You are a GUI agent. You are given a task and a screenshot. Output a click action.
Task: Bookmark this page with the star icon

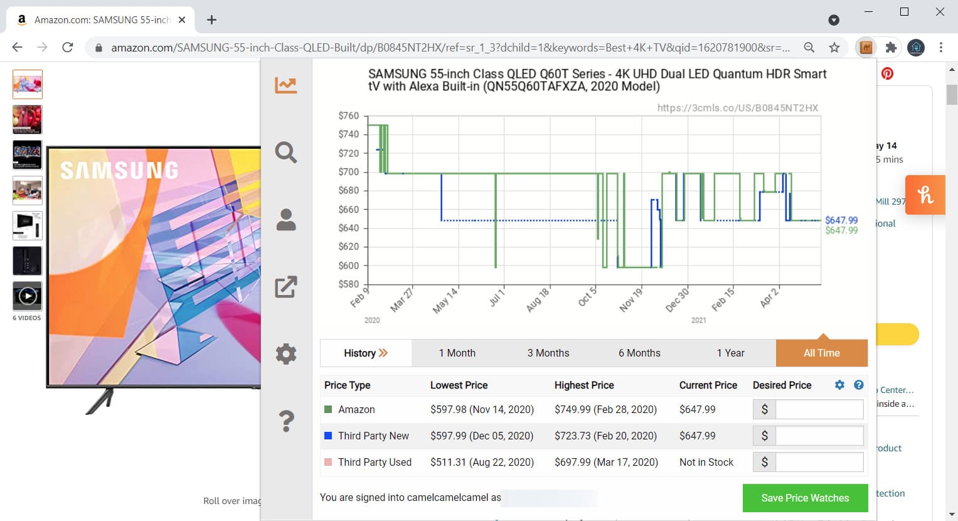(834, 47)
